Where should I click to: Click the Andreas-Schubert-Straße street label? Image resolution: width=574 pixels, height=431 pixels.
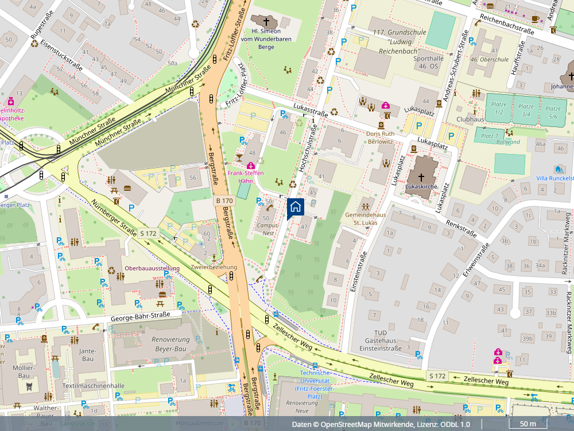[x=455, y=66]
